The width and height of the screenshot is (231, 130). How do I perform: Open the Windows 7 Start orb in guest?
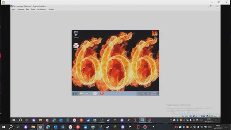click(x=74, y=94)
